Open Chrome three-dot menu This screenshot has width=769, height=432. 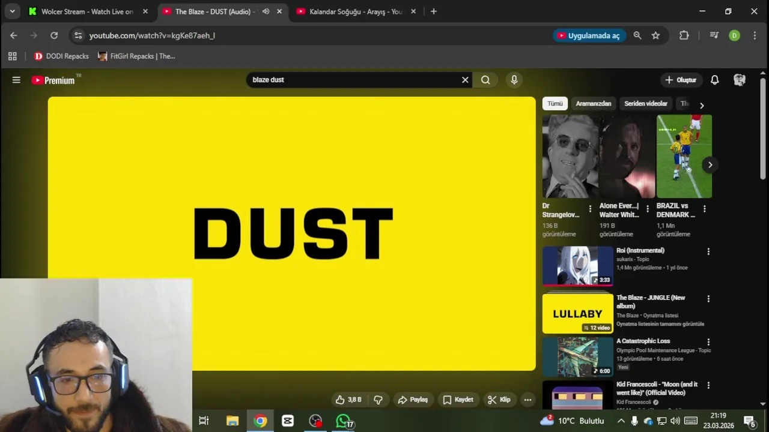(754, 35)
